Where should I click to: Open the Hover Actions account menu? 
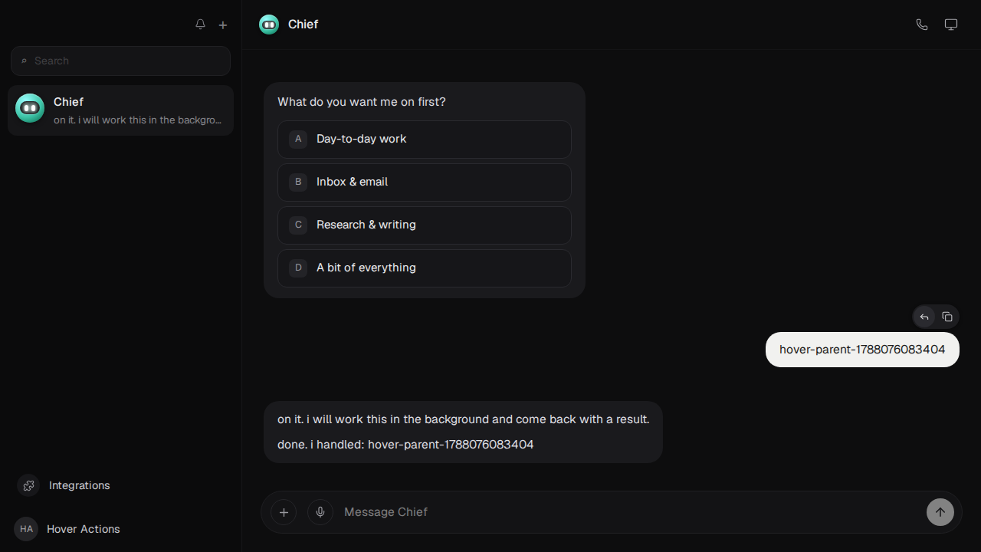(67, 529)
